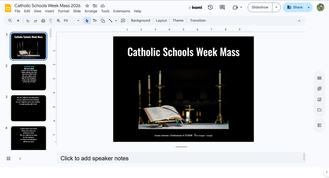Open the Extensions menu
This screenshot has height=178, width=329.
[x=122, y=11]
